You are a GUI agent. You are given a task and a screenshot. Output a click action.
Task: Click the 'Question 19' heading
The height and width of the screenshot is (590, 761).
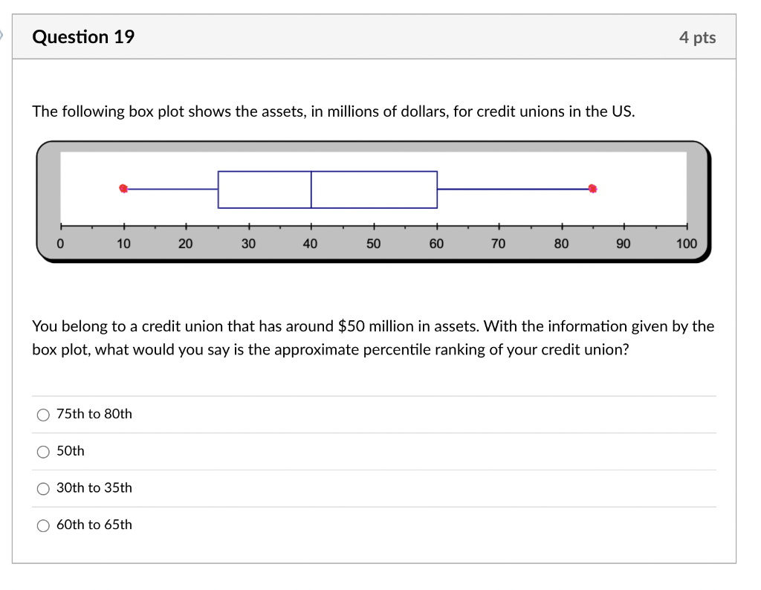pyautogui.click(x=83, y=36)
